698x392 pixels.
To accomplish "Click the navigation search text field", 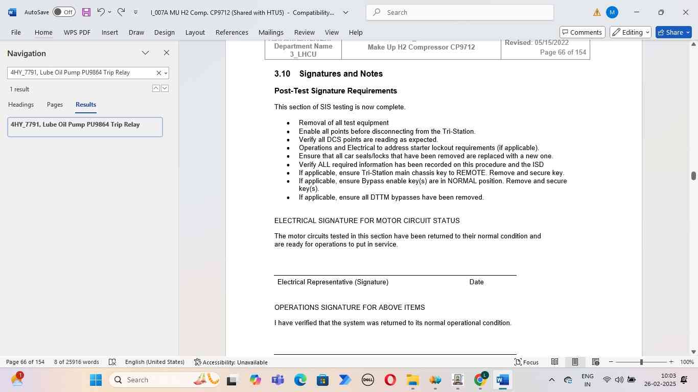I will (81, 73).
